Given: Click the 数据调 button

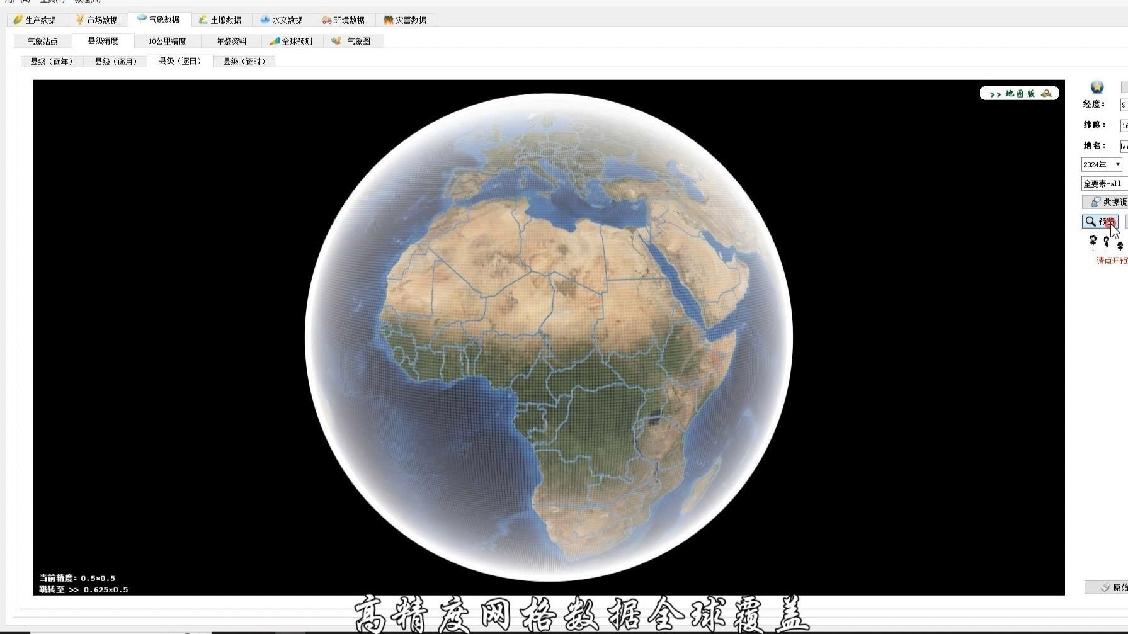Looking at the screenshot, I should pos(1105,202).
